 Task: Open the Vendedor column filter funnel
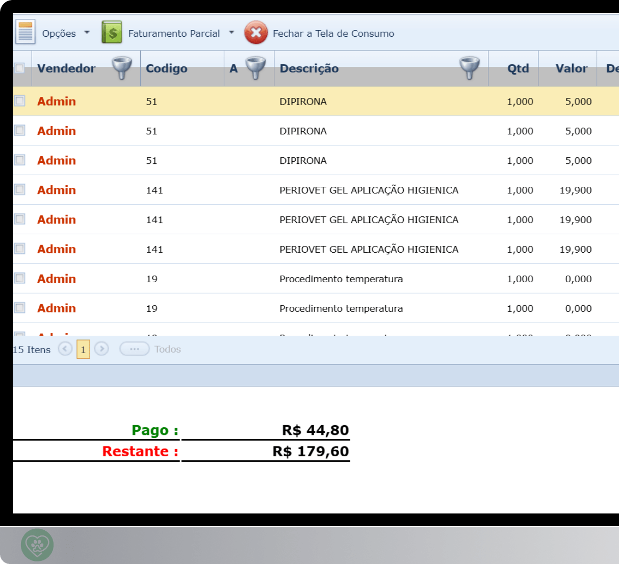(x=121, y=67)
